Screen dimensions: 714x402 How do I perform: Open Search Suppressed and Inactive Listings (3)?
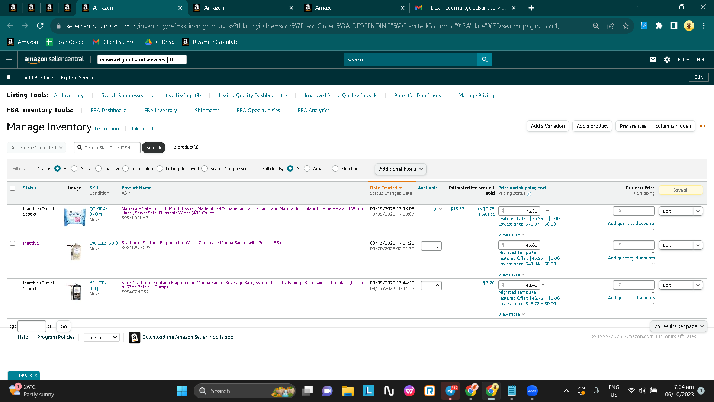pyautogui.click(x=151, y=95)
